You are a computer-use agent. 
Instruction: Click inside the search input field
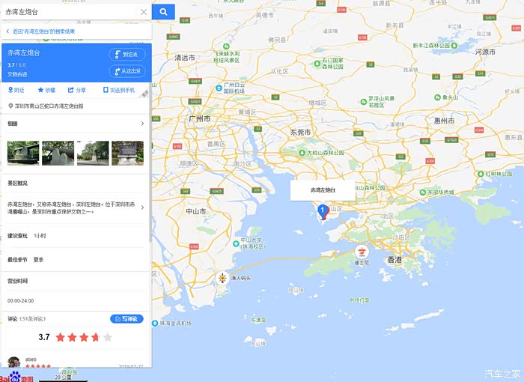70,12
